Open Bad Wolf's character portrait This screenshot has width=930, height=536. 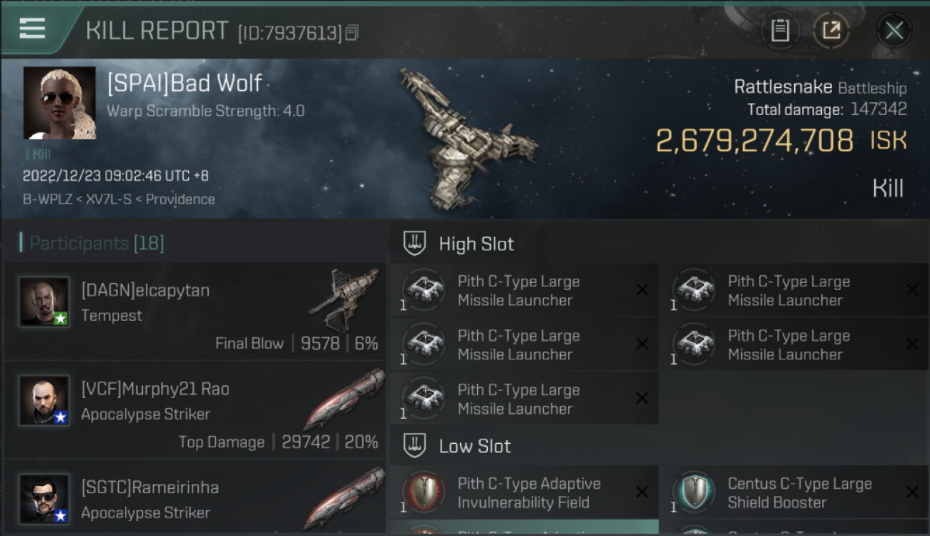[59, 103]
